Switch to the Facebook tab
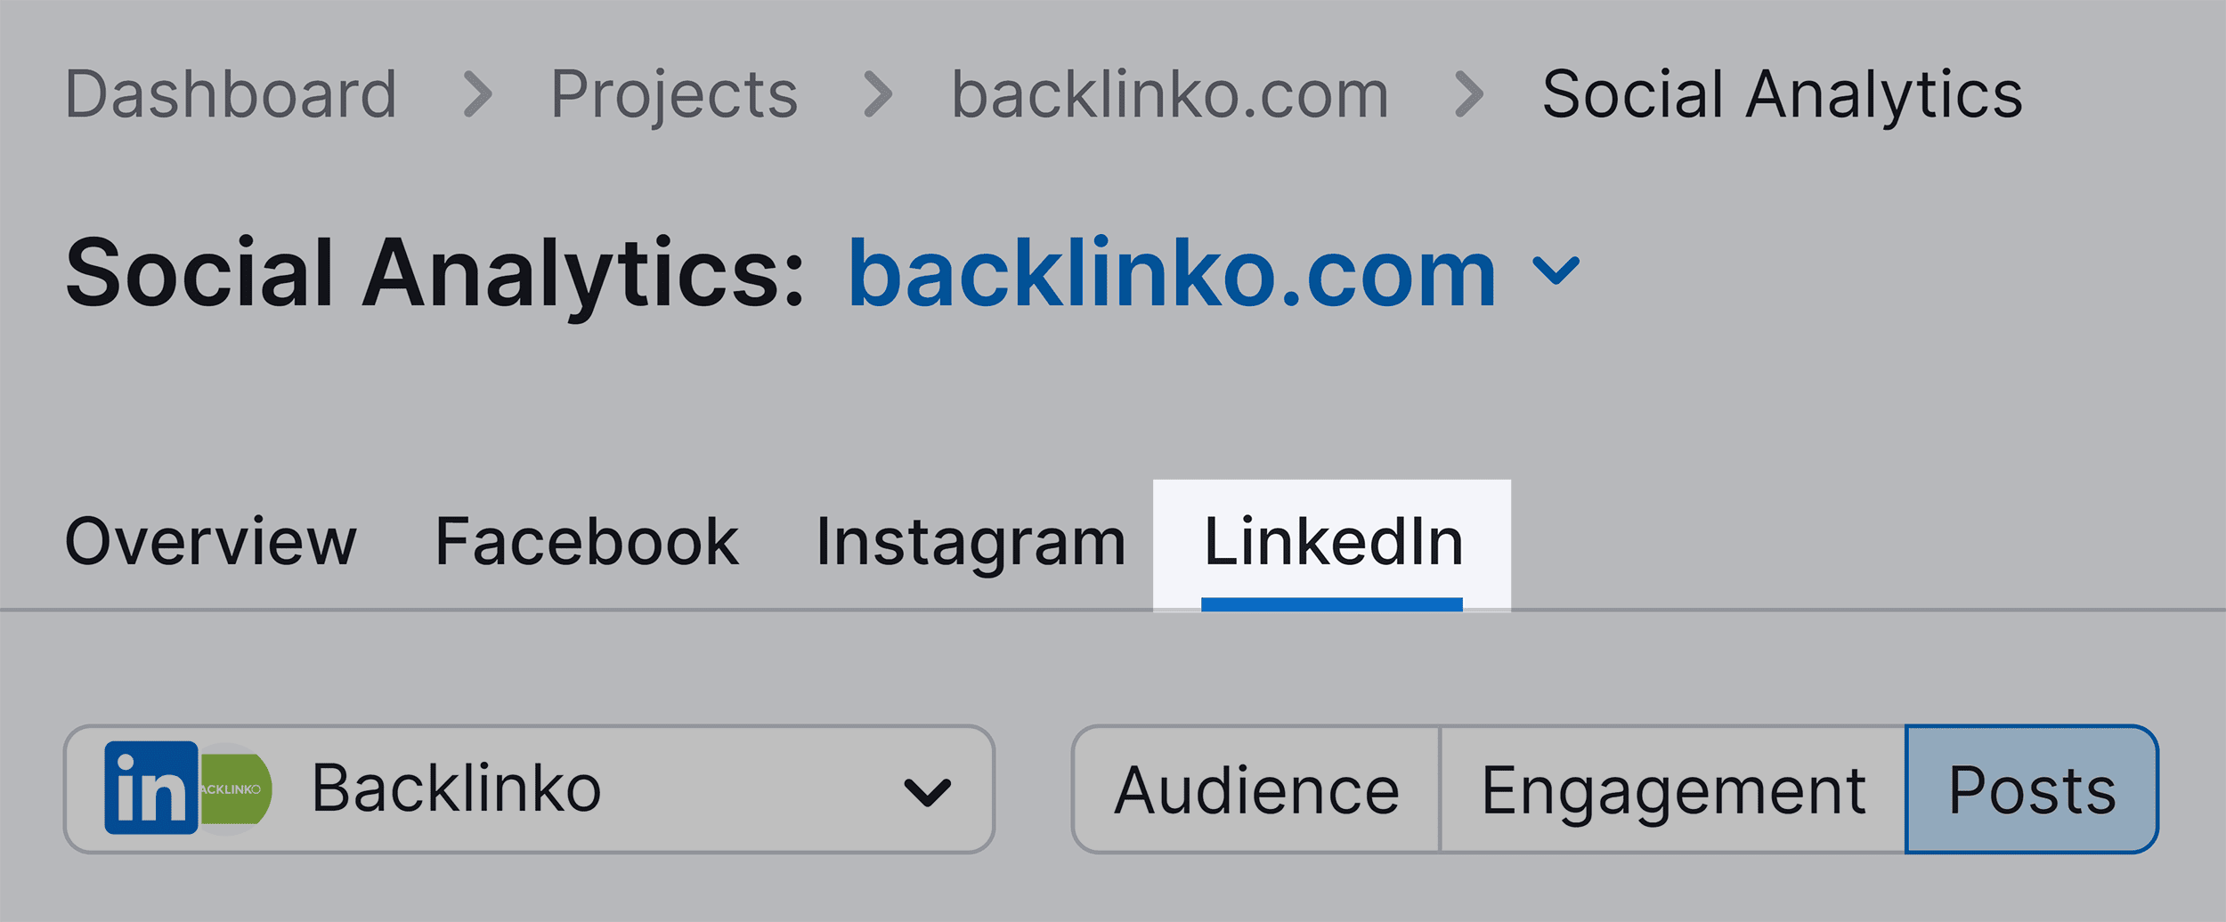2226x922 pixels. click(x=587, y=542)
